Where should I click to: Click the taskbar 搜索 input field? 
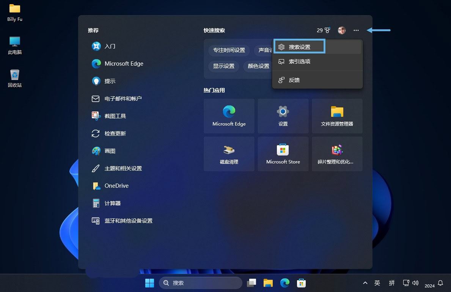[201, 283]
